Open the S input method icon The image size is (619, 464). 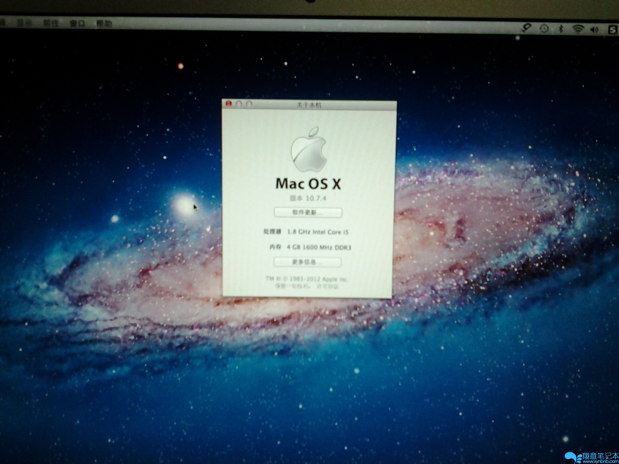point(613,30)
